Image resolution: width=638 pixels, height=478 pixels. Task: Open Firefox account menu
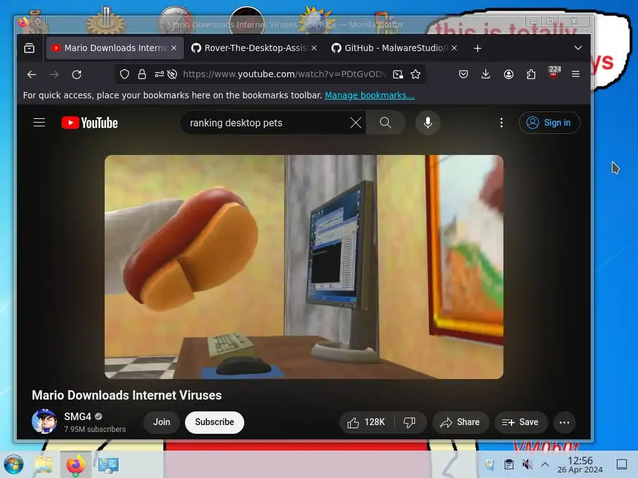[x=508, y=74]
